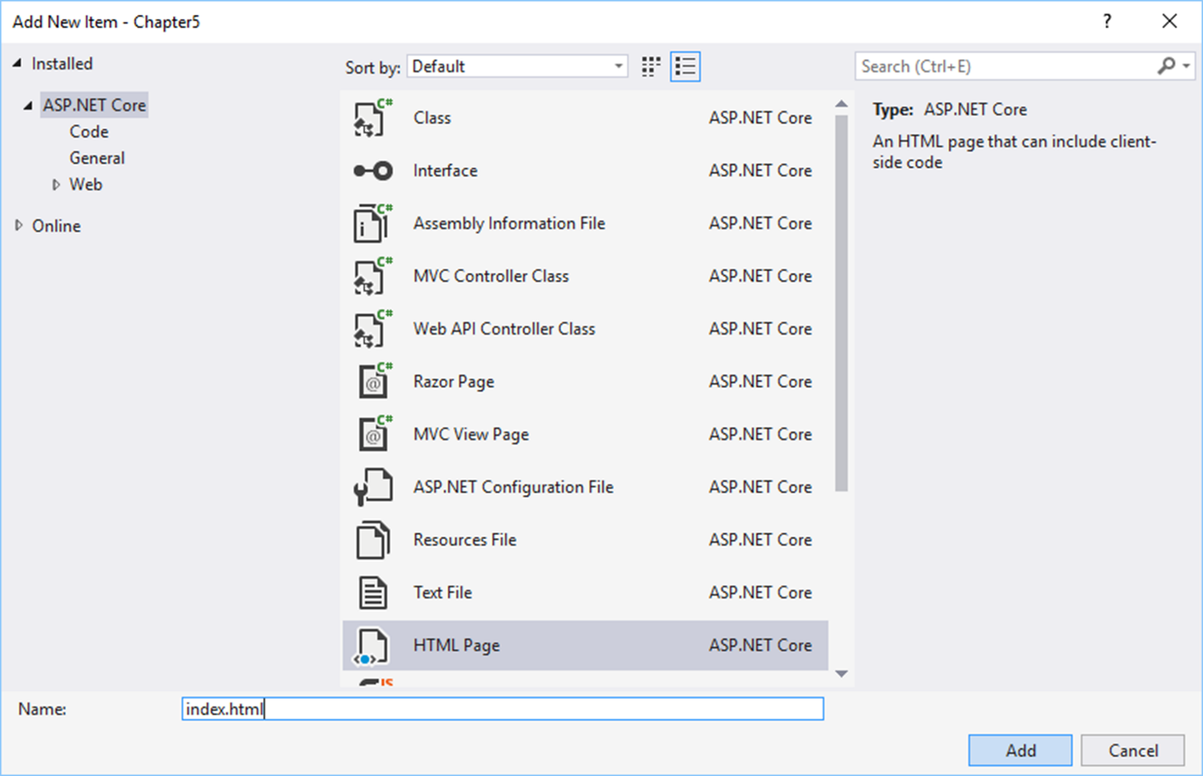Open the Sort by Default dropdown

point(518,67)
